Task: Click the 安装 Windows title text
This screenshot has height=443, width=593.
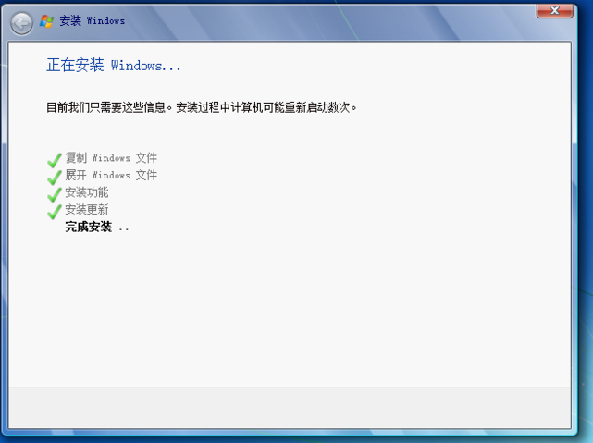Action: [92, 20]
